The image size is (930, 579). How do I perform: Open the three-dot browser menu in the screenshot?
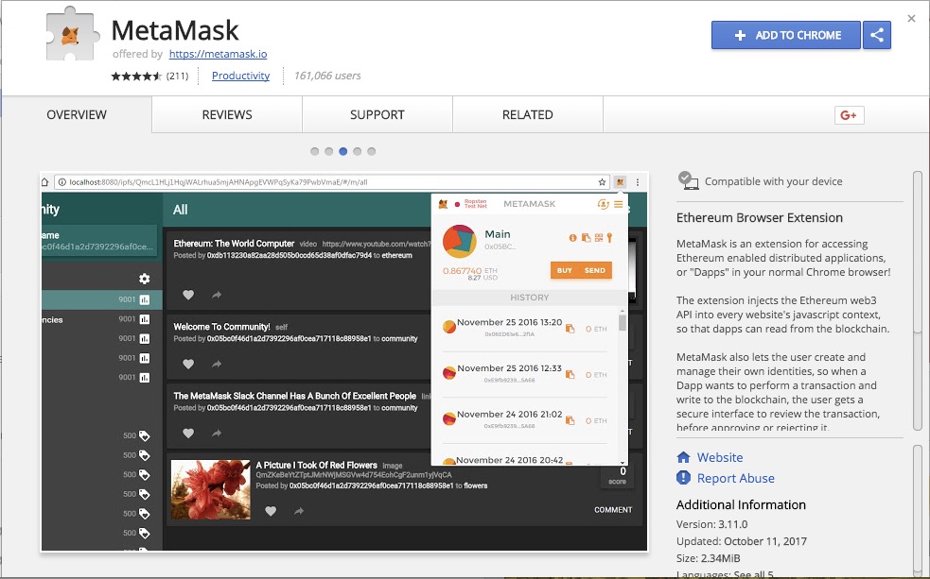(x=638, y=182)
